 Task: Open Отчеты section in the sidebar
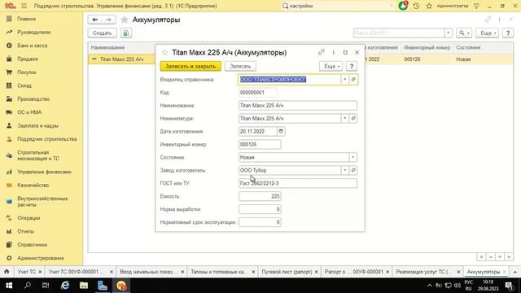point(25,231)
